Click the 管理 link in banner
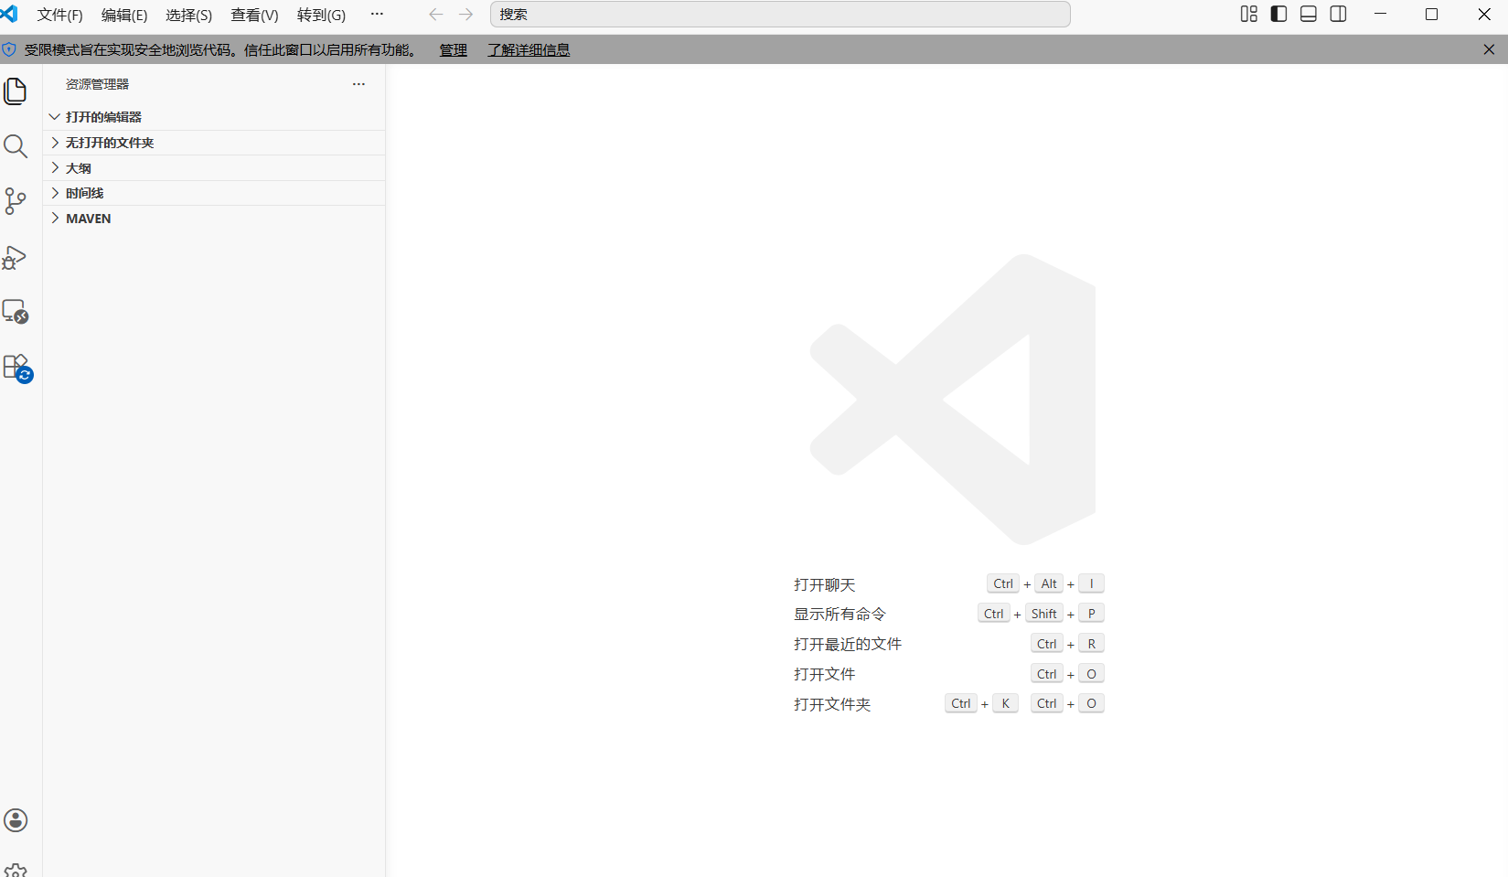This screenshot has height=877, width=1508. click(x=454, y=50)
